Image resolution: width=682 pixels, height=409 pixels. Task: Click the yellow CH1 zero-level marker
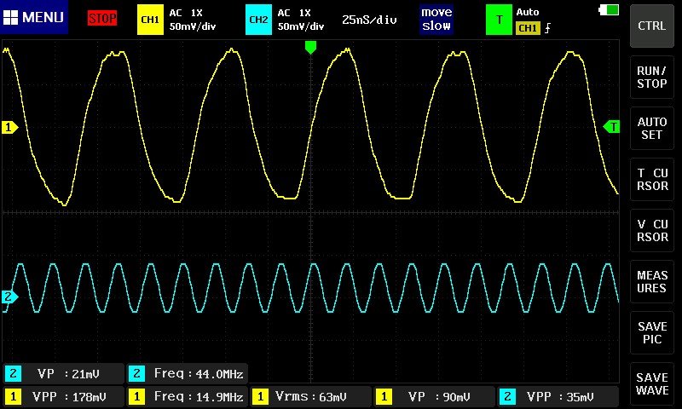click(9, 128)
